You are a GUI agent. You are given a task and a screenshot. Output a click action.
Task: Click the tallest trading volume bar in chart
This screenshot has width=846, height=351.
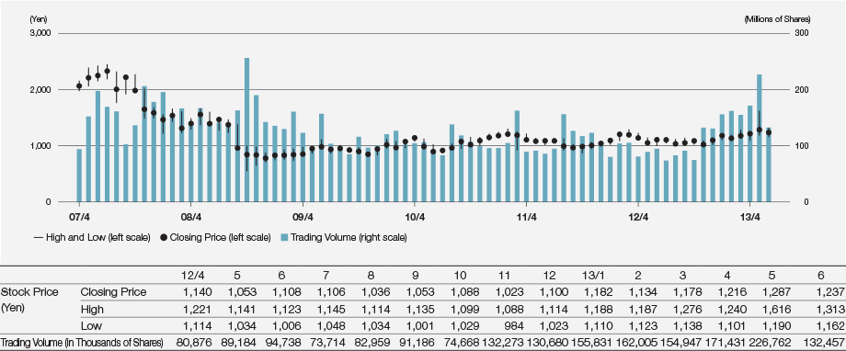247,130
